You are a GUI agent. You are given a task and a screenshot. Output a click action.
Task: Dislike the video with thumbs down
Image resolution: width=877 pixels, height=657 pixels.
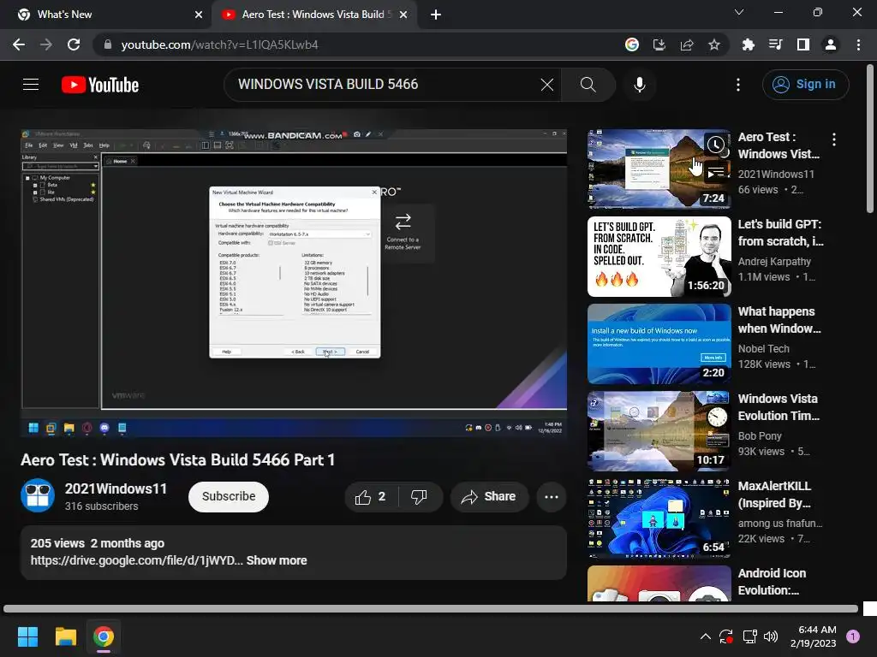(x=420, y=497)
